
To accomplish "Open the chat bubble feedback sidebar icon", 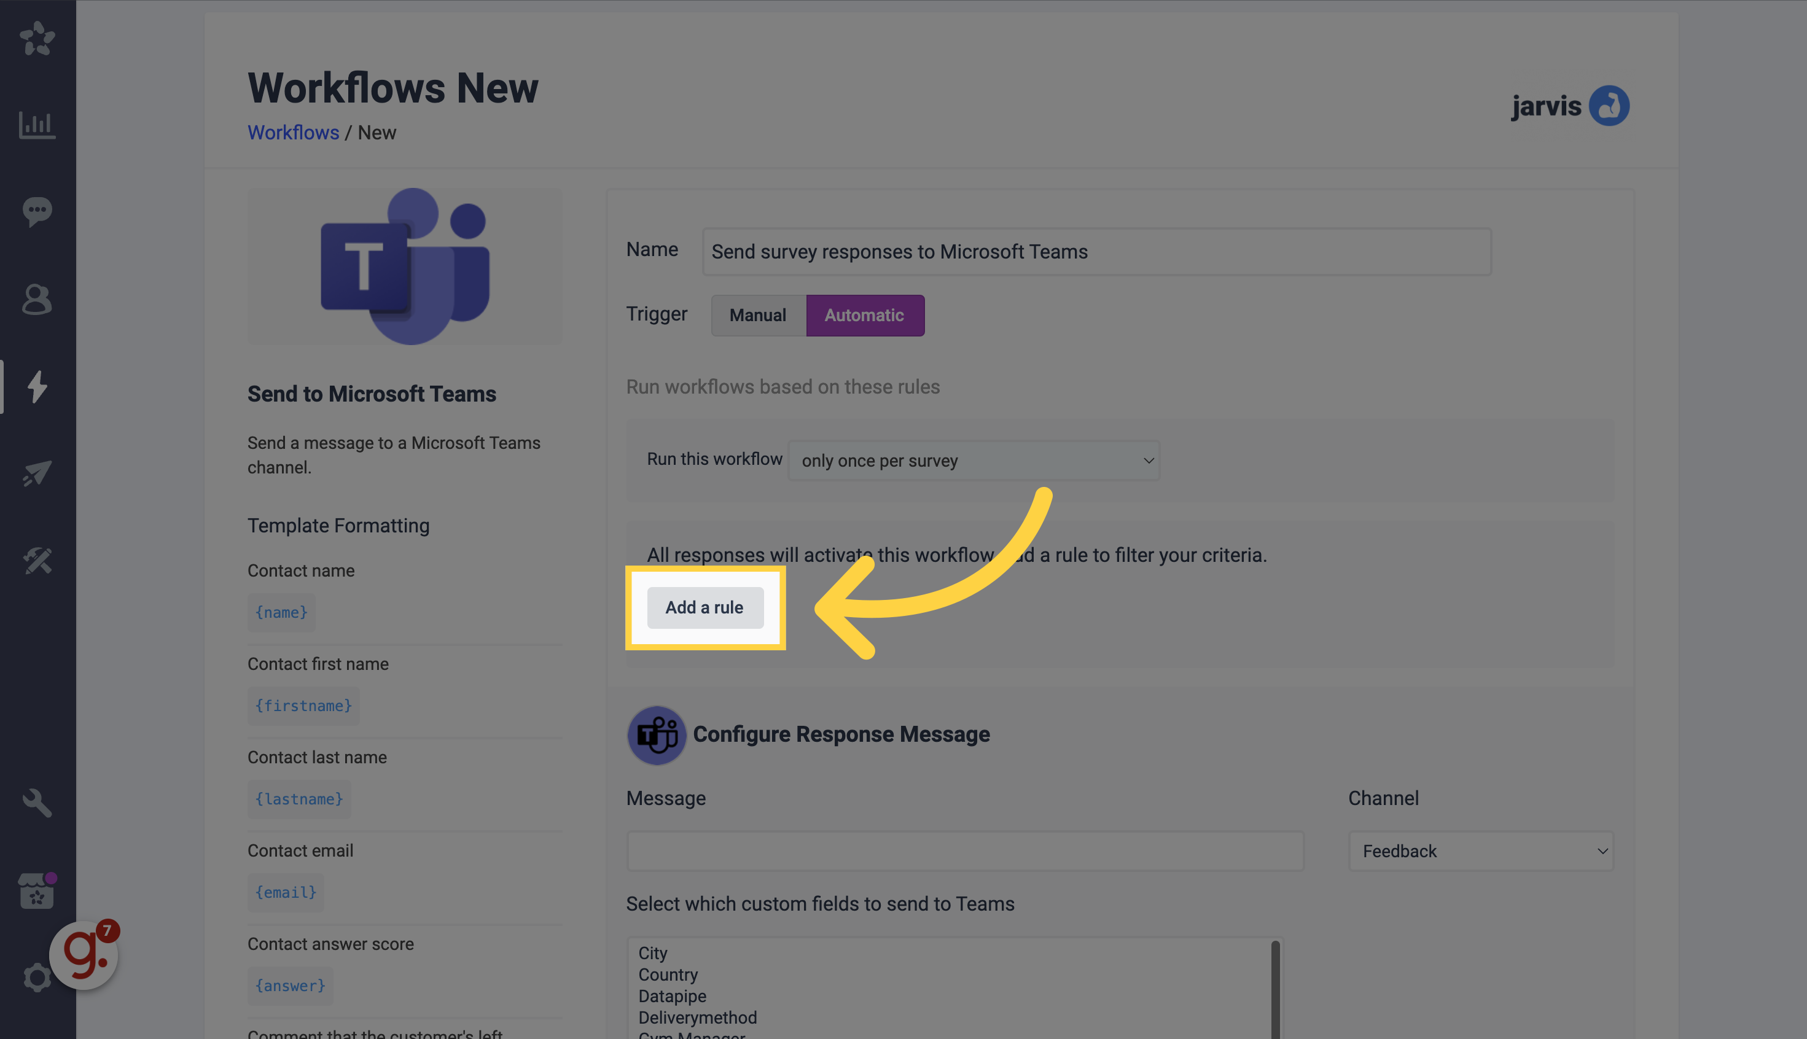I will [37, 211].
